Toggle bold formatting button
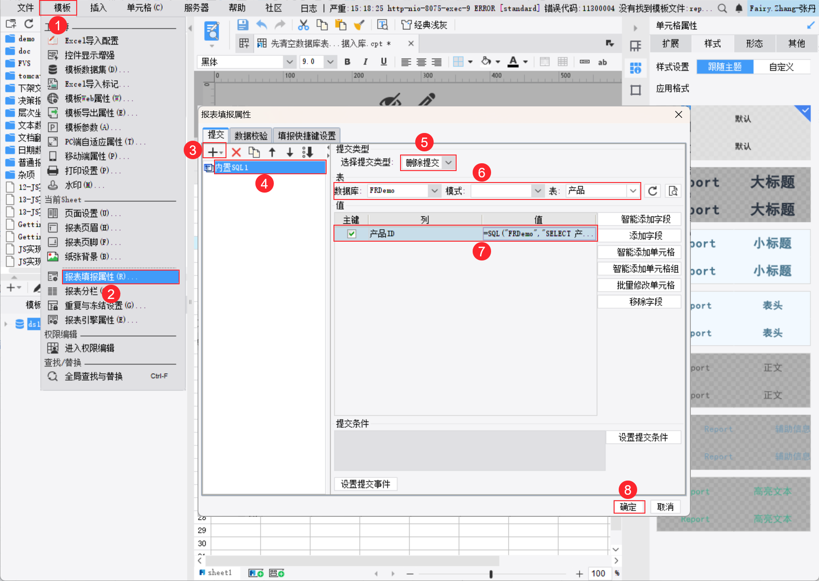 (347, 62)
